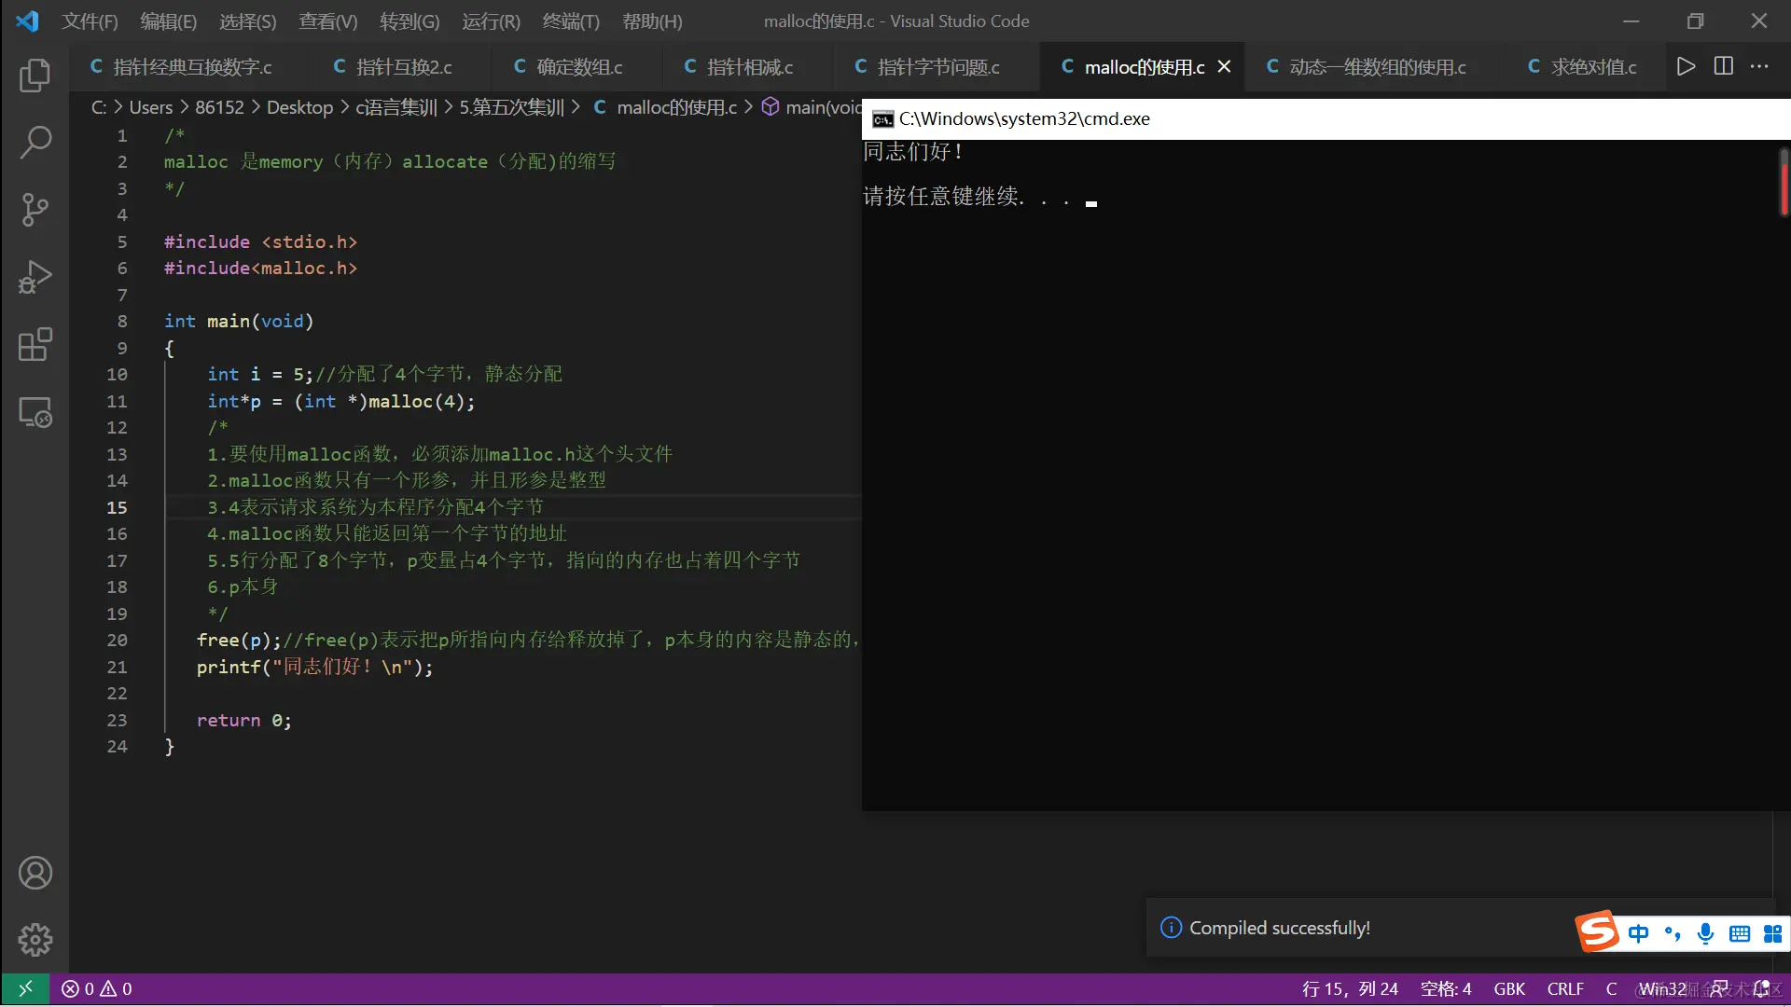The image size is (1791, 1007).
Task: Open the Source Control view
Action: [35, 210]
